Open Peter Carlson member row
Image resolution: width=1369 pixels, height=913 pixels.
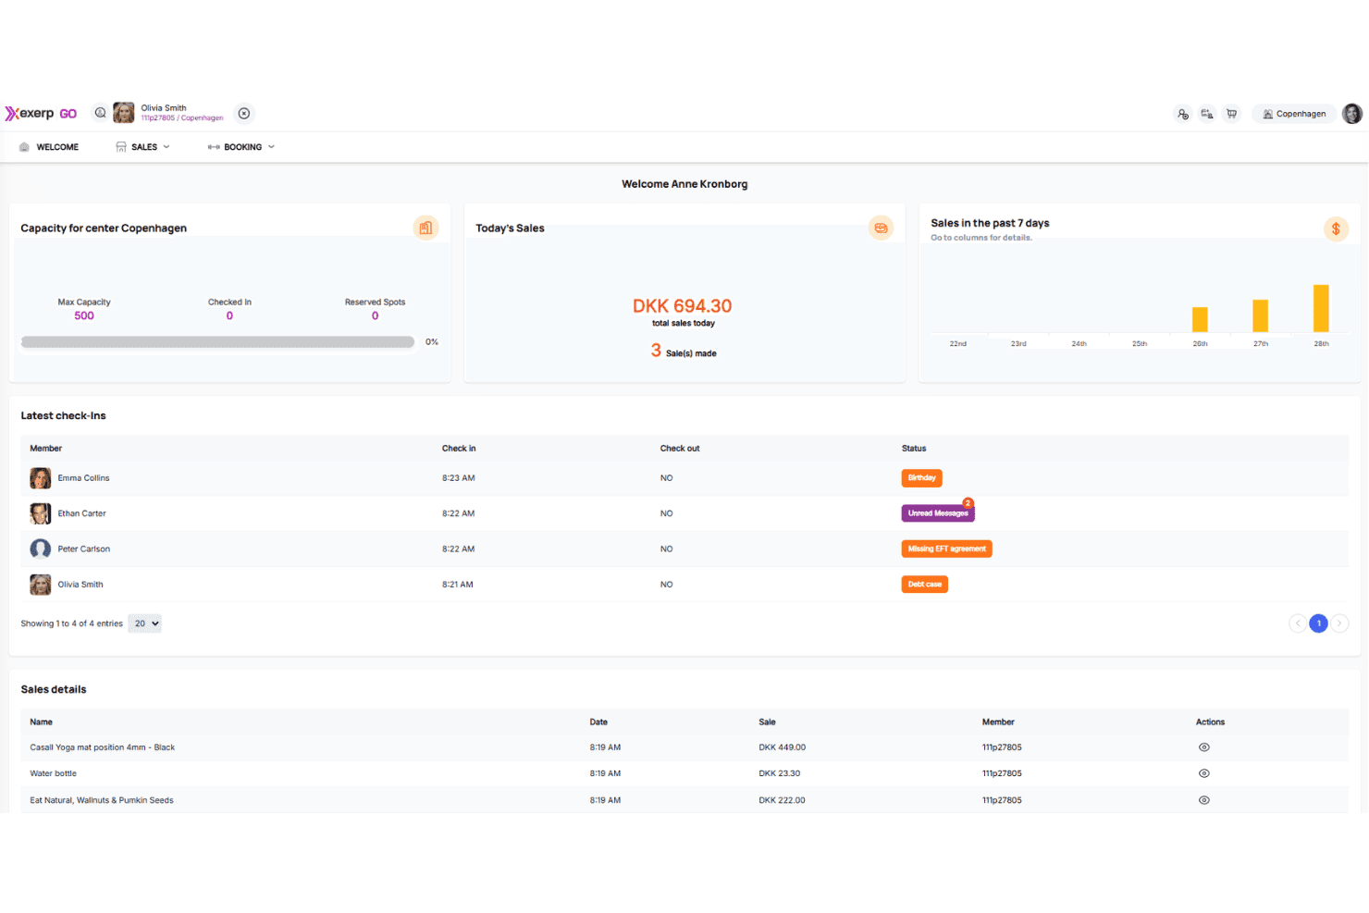(x=684, y=549)
